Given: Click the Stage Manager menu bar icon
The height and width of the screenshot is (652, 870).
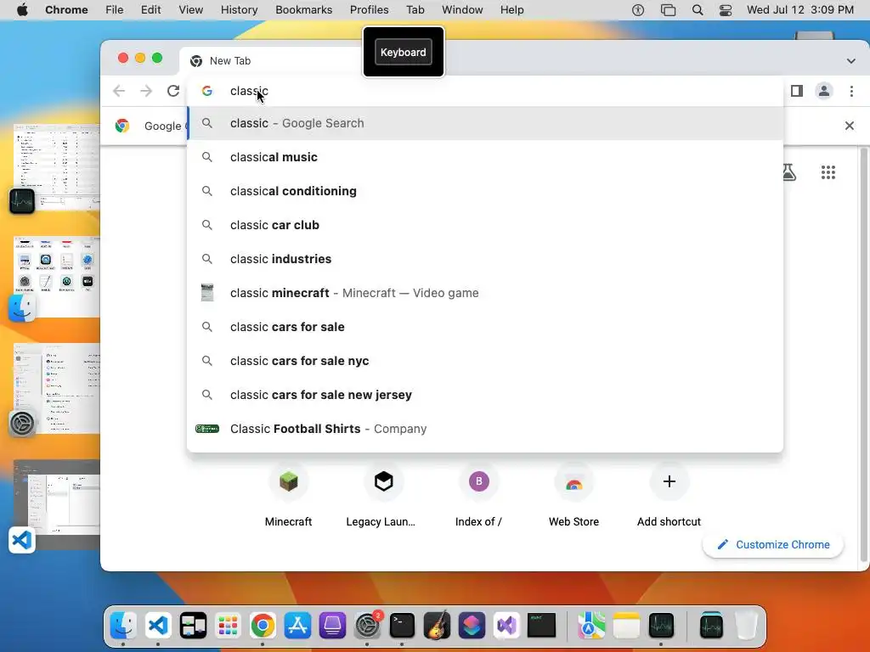Looking at the screenshot, I should click(x=668, y=10).
